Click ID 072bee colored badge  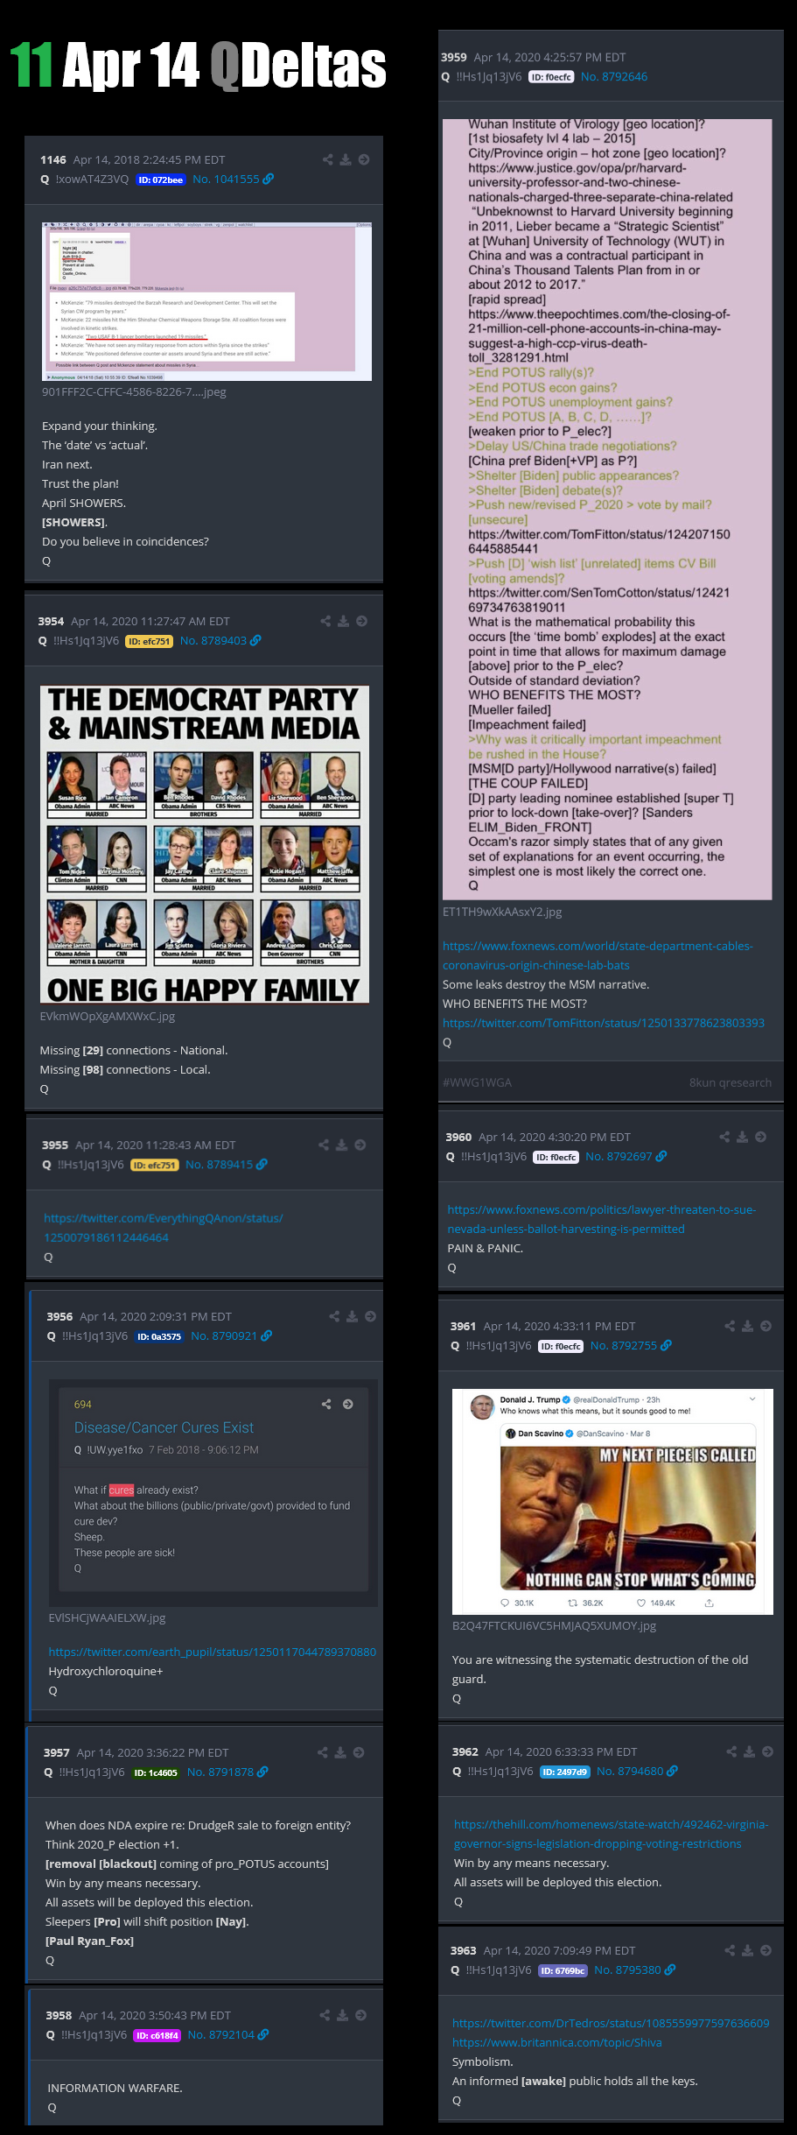click(x=161, y=180)
